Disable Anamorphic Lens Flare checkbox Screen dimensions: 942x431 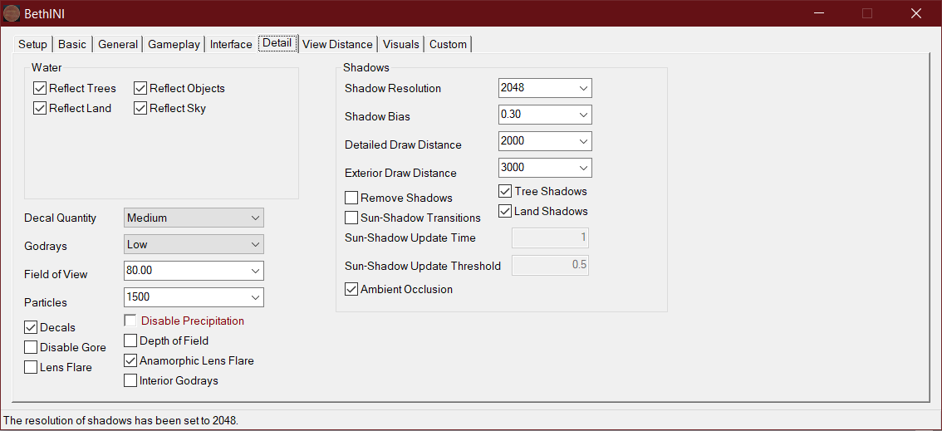tap(130, 360)
